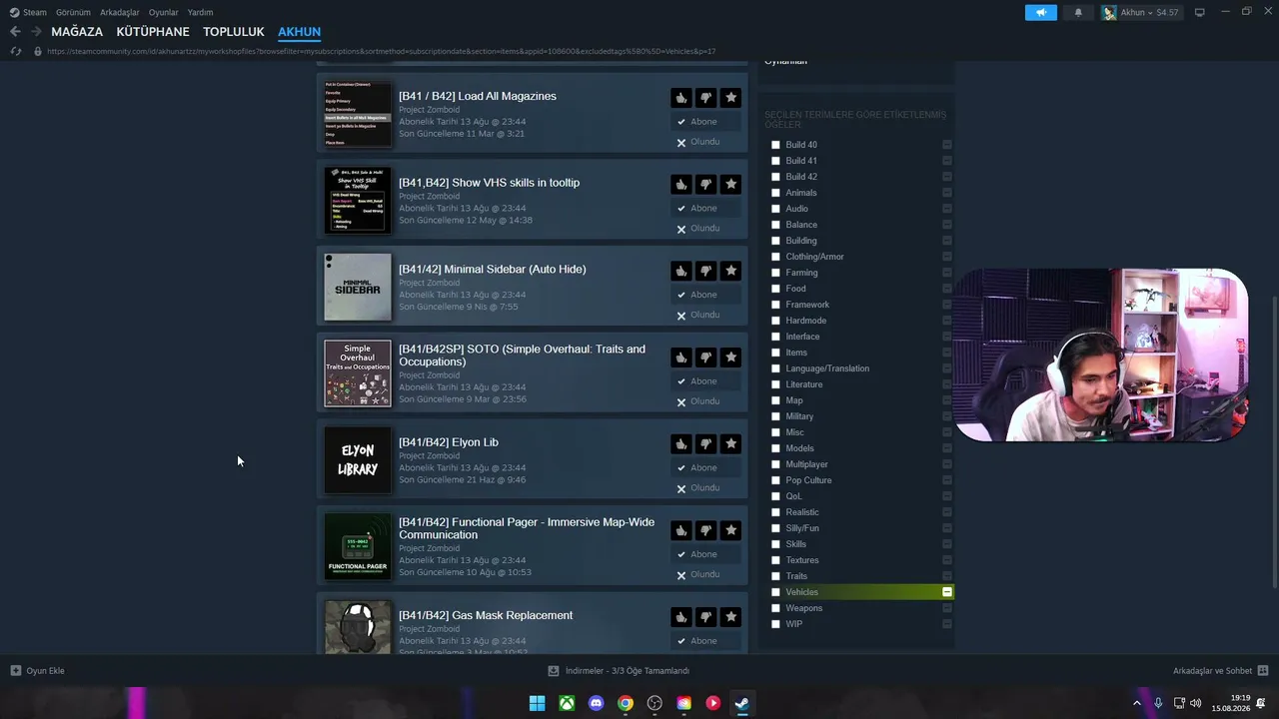Favorite the Gas Mask Replacement mod
1279x719 pixels.
point(731,617)
